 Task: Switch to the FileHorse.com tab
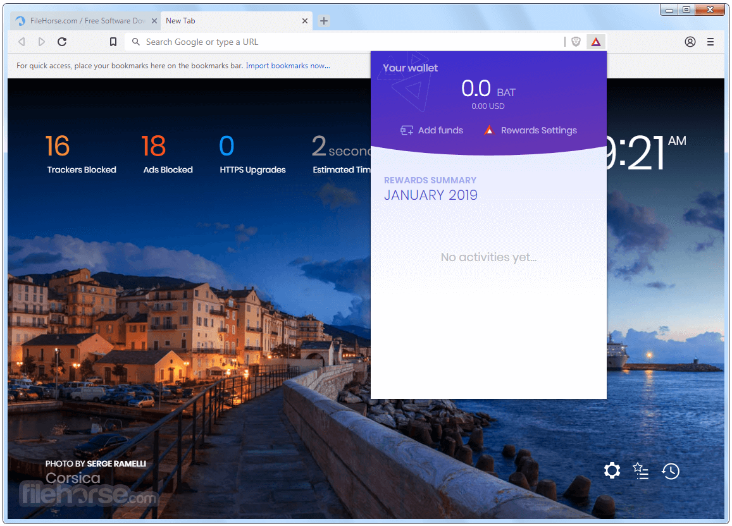85,21
